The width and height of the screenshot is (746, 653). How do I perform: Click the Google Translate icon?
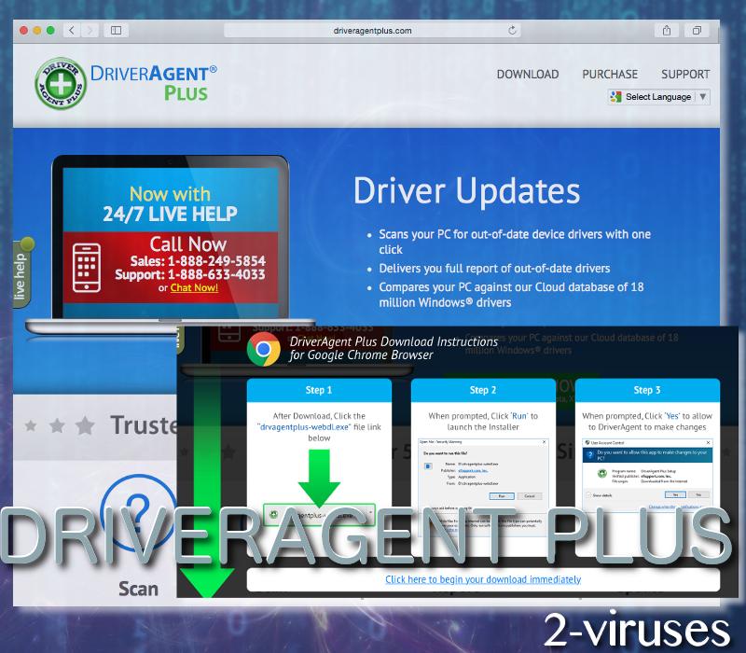616,97
